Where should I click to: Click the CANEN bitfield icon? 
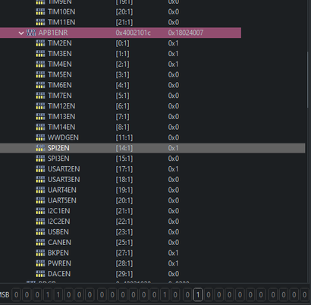pyautogui.click(x=40, y=243)
